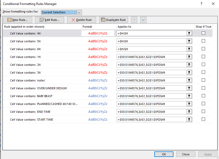
Task: Check Stop If True for 'BABY BEAST' rule
Action: [x=203, y=96]
